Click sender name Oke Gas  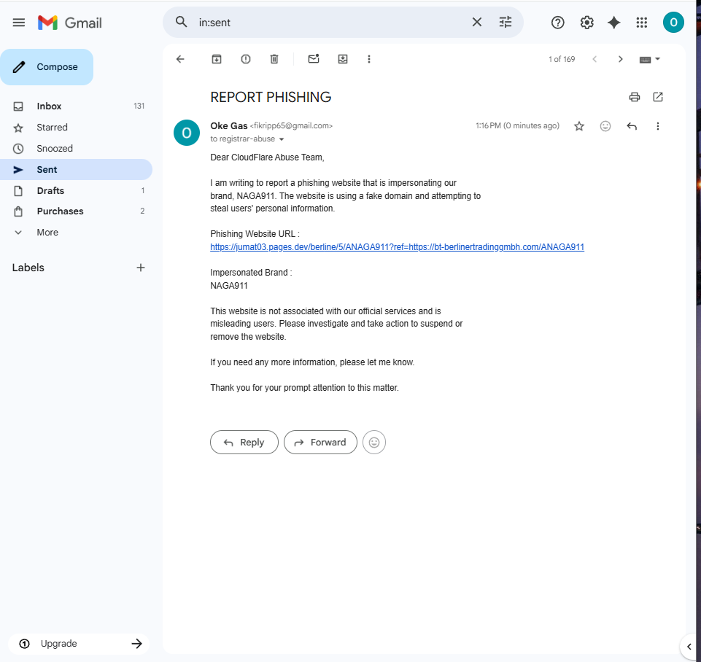(229, 126)
